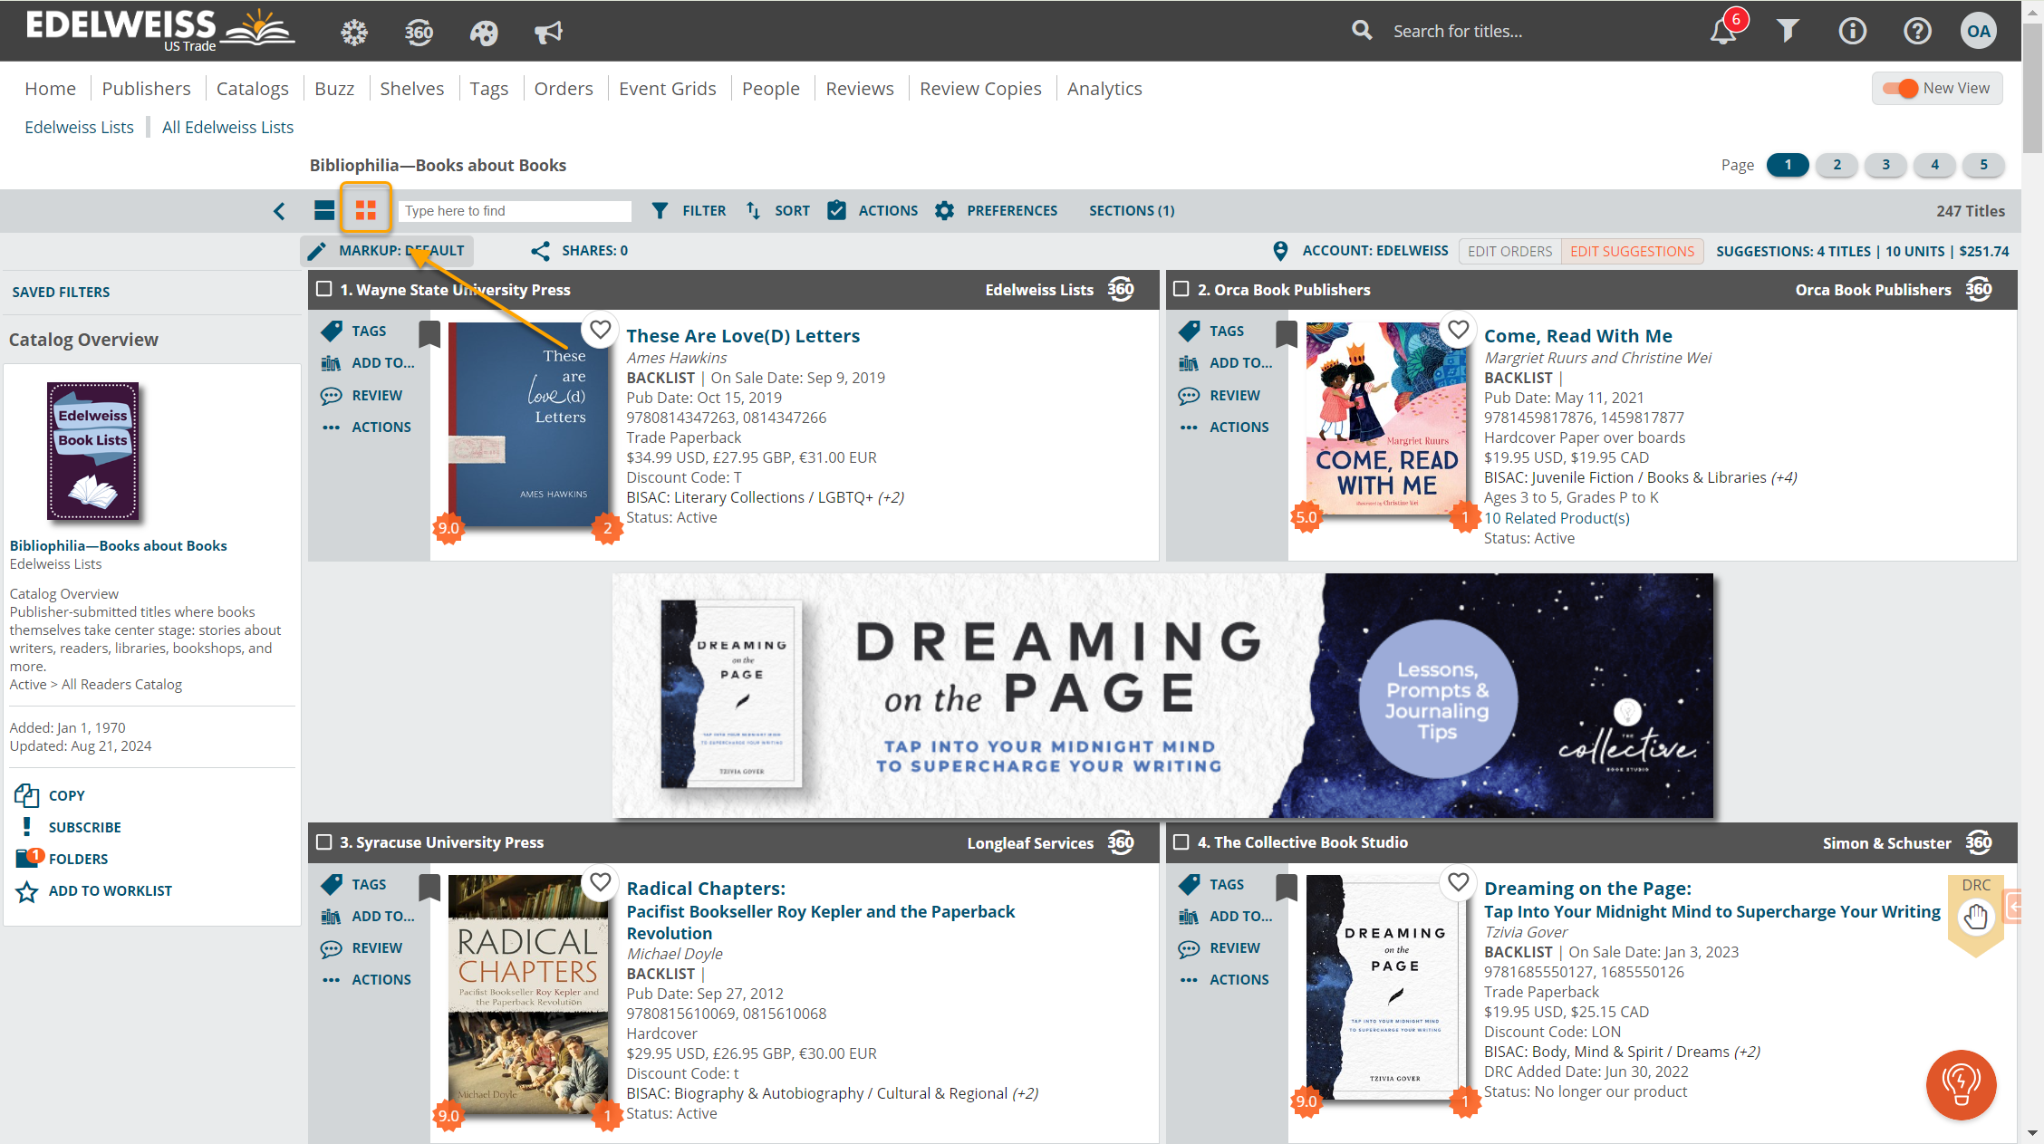Open the megaphone announcements icon
Screen dimensions: 2044x1144
548,33
